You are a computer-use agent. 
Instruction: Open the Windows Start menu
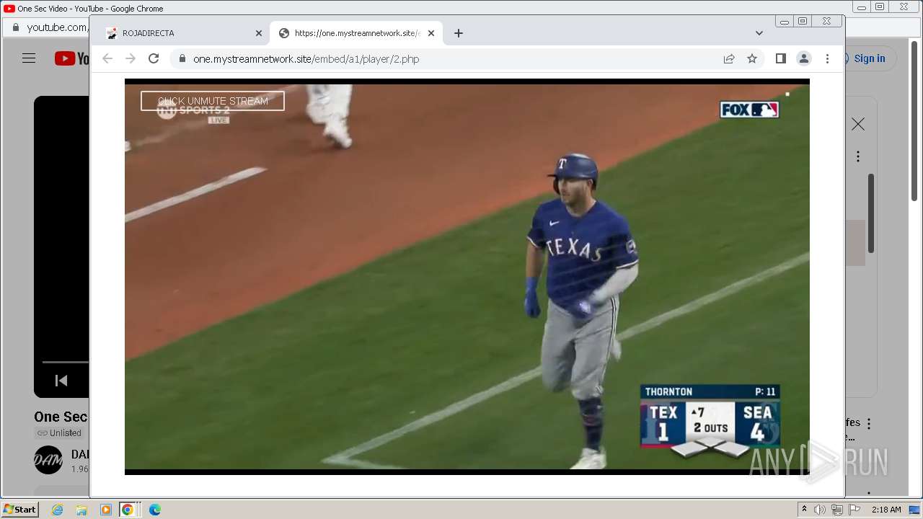(x=19, y=510)
